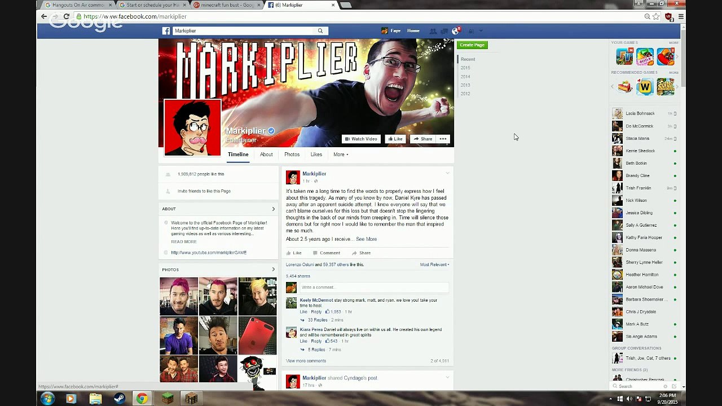Image resolution: width=722 pixels, height=406 pixels.
Task: Open chat with Lacia Bohnsack
Action: pyautogui.click(x=644, y=113)
